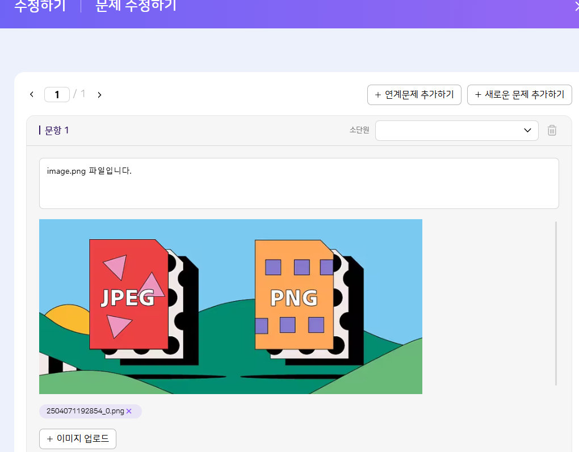Click the plus icon beside 새로운 문제 추가하기

click(x=478, y=95)
